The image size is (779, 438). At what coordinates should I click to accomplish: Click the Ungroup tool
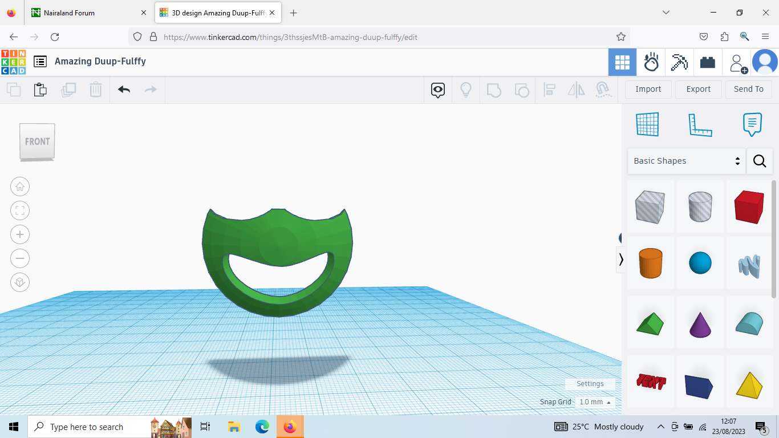521,90
